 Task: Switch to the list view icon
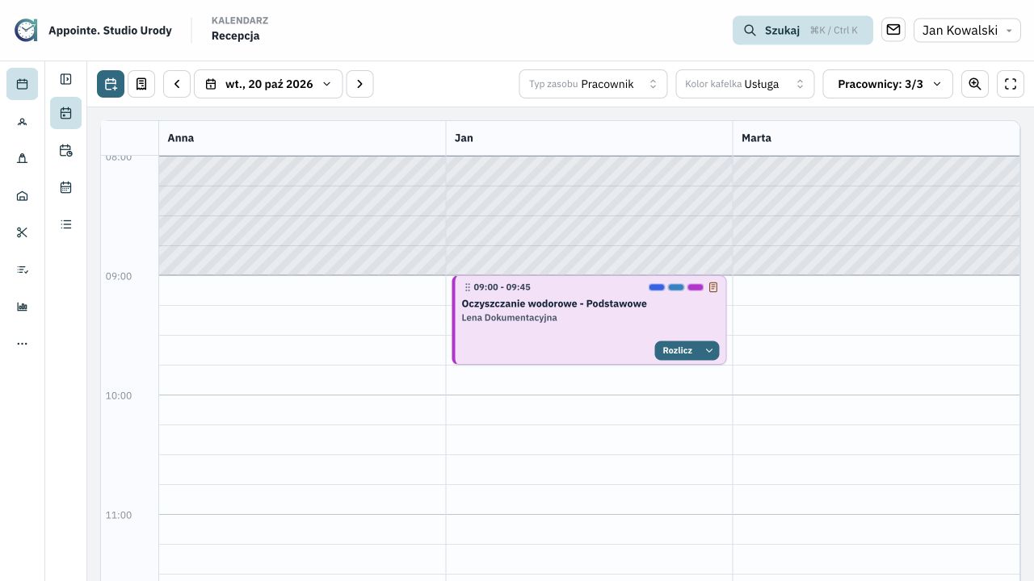tap(66, 224)
